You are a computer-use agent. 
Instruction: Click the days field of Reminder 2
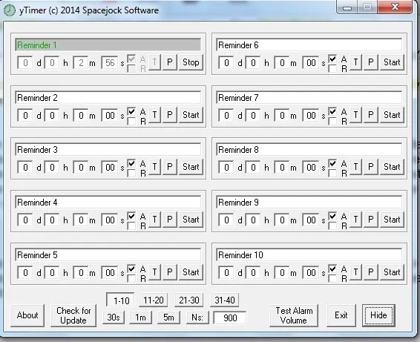[25, 116]
